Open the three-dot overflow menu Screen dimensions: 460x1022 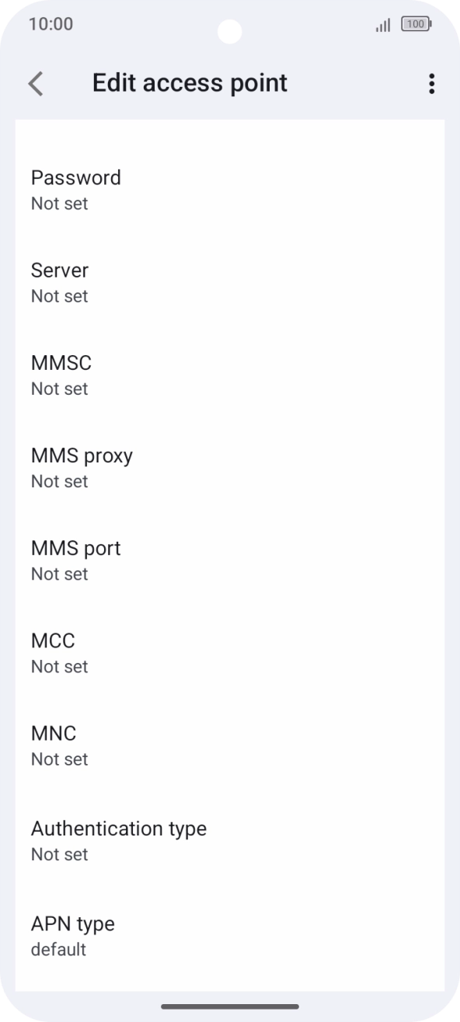431,83
